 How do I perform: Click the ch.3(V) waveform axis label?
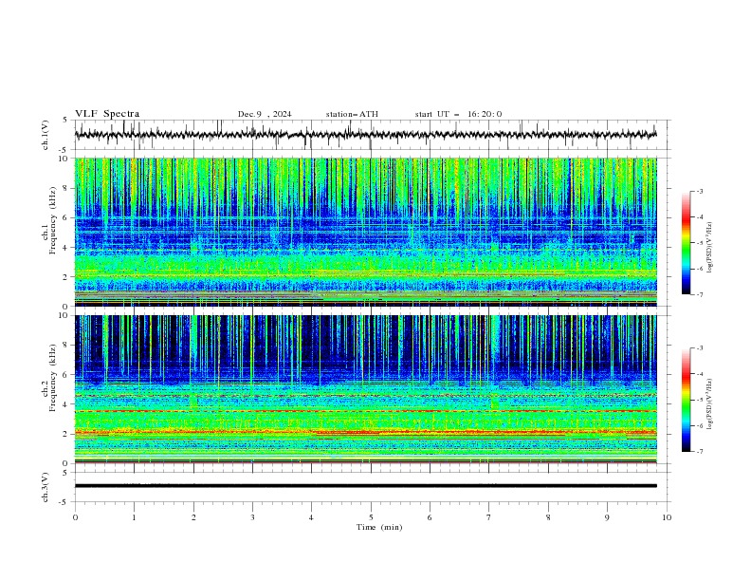46,487
